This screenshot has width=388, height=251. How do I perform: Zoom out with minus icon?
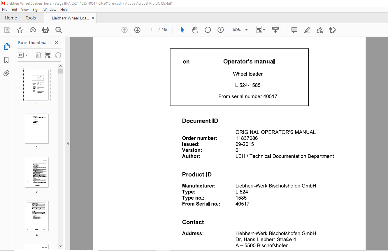208,30
